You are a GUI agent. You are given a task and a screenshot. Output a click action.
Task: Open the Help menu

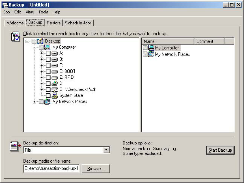56,12
